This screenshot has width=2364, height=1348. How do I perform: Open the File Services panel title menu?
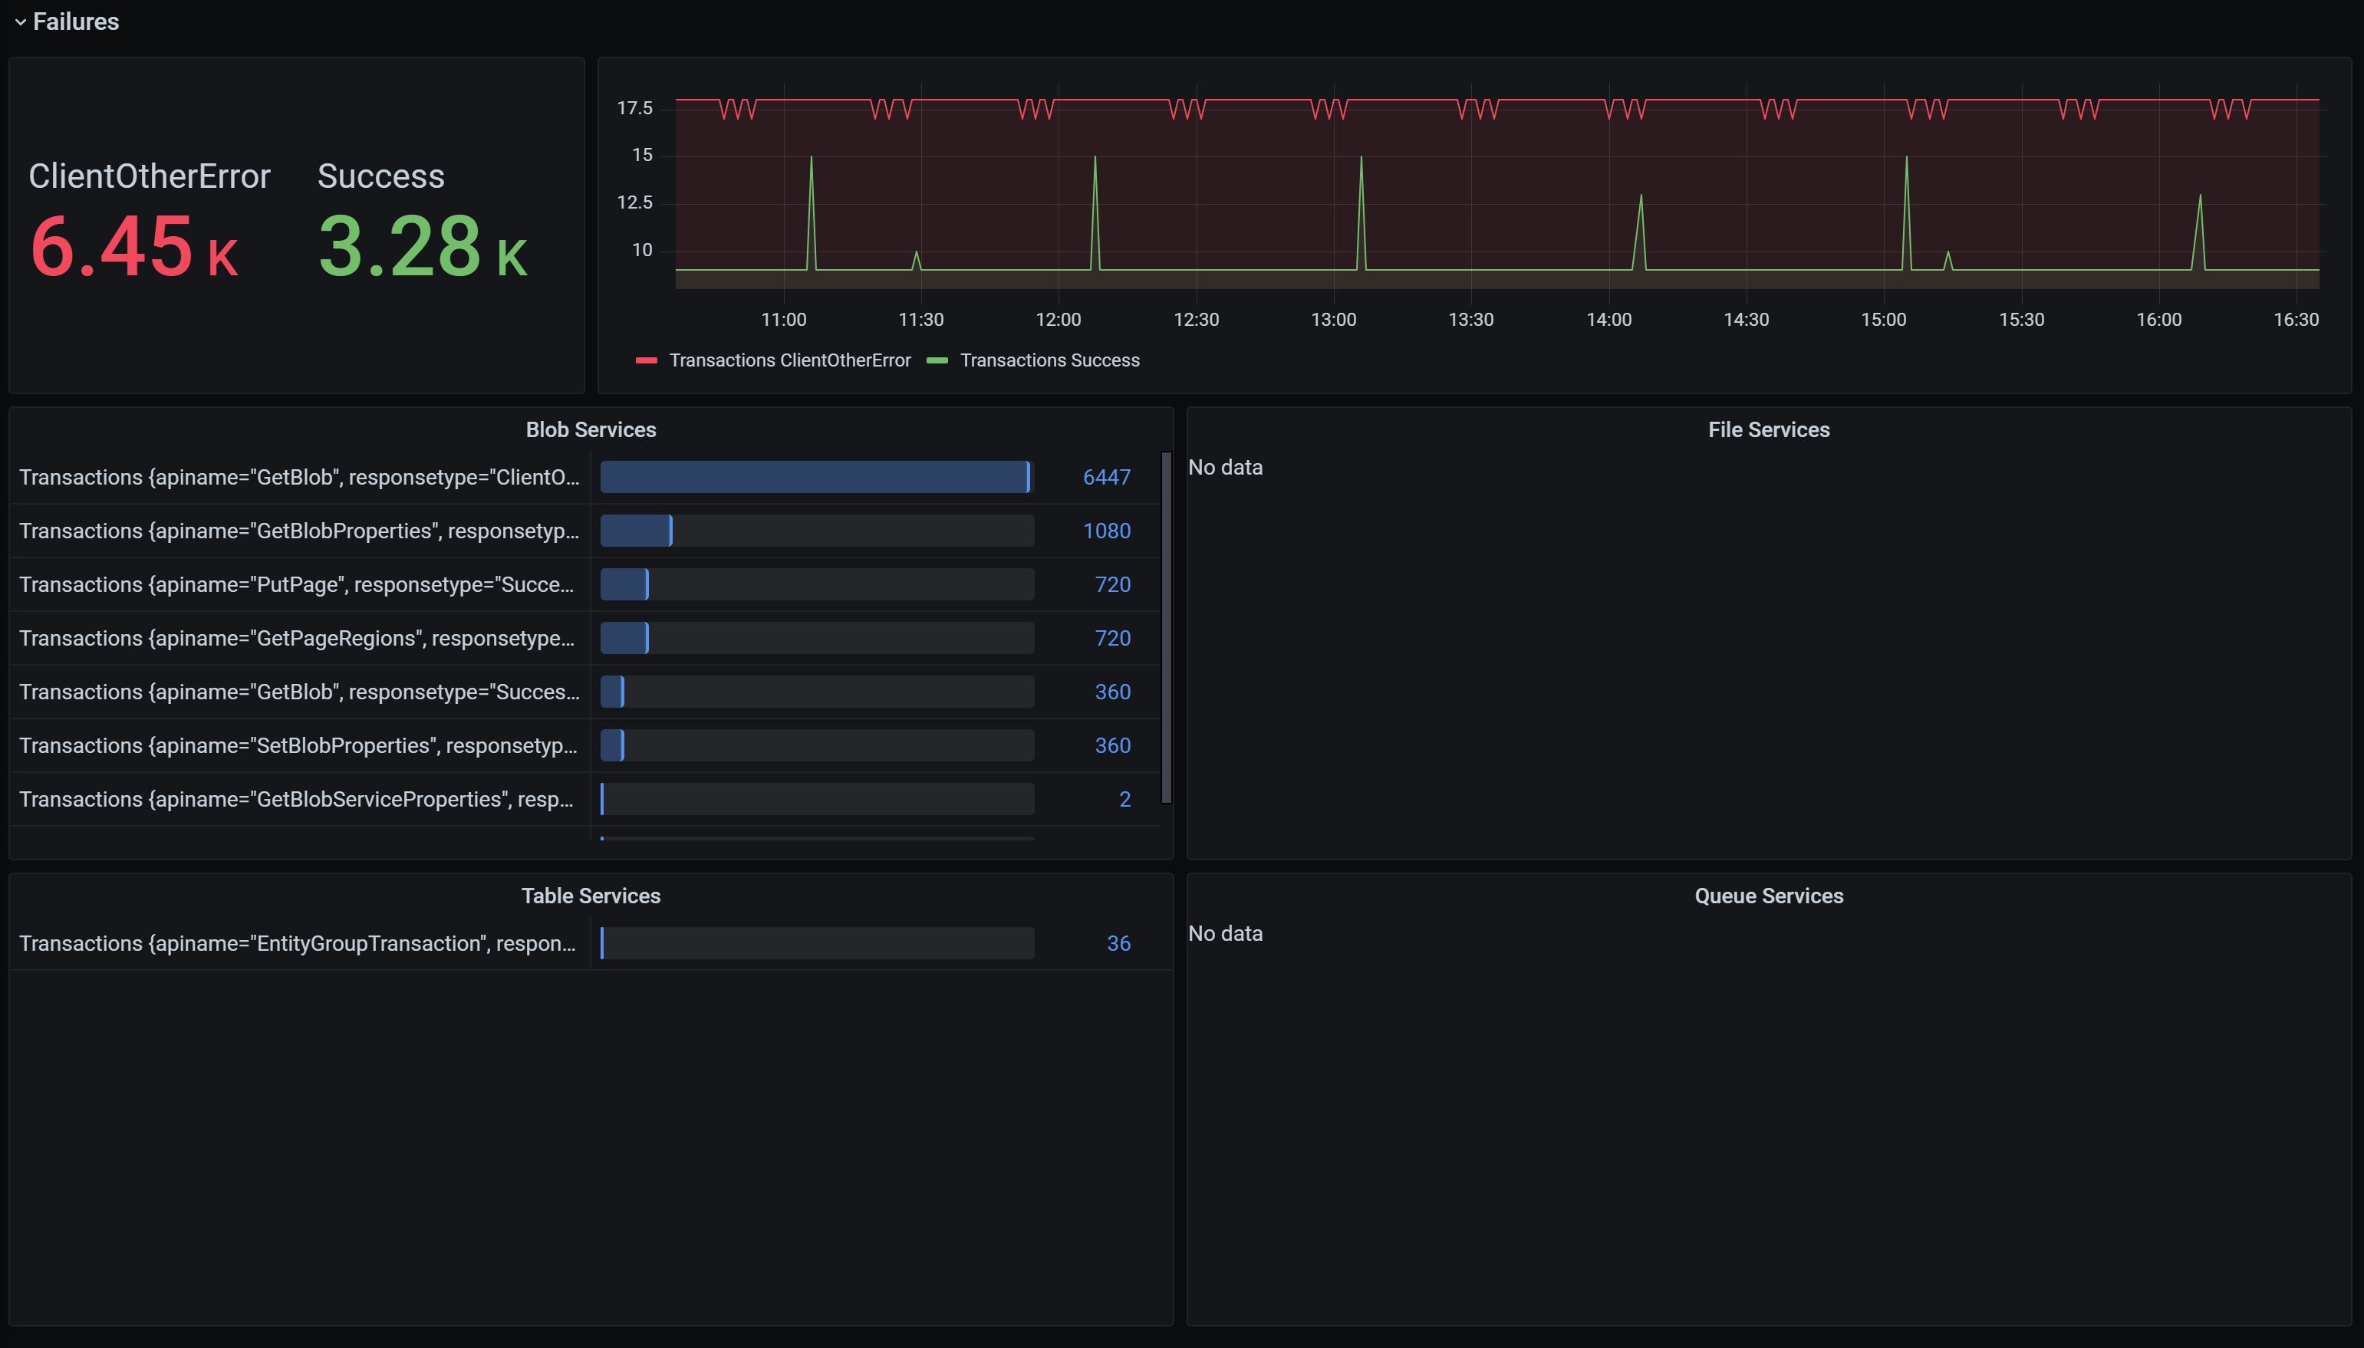click(x=1768, y=429)
